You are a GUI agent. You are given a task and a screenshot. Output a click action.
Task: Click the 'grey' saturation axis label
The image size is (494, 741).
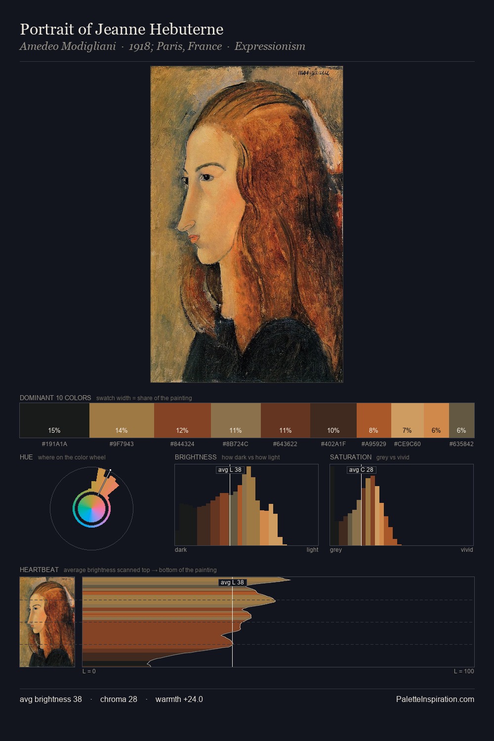[x=336, y=550]
